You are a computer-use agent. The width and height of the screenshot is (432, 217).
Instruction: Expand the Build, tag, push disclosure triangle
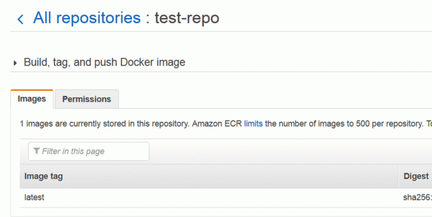pyautogui.click(x=15, y=63)
